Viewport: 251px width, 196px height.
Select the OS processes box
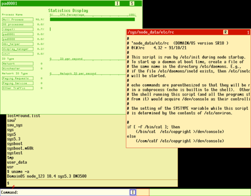[18, 24]
